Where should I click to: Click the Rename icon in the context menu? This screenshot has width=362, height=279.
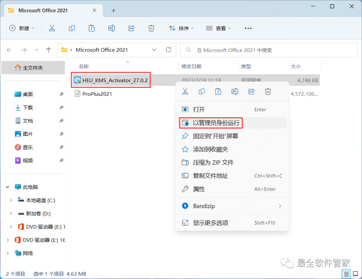click(x=235, y=92)
